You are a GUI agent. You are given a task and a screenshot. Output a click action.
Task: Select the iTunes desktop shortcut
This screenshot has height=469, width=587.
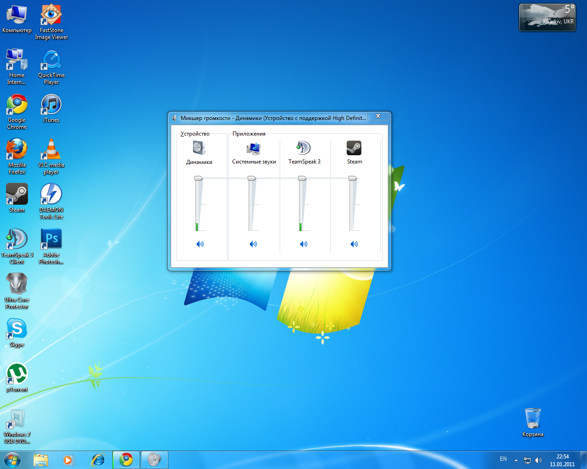51,109
